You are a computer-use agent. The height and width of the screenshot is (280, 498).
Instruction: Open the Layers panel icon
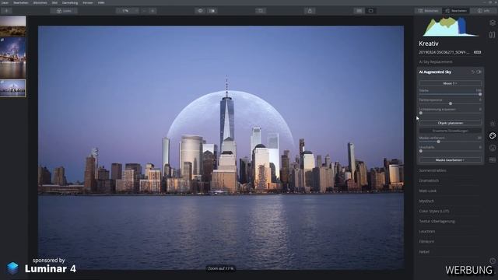[493, 23]
